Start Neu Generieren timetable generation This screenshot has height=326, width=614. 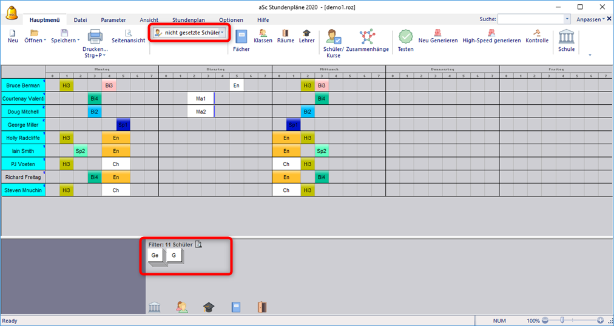tap(437, 33)
